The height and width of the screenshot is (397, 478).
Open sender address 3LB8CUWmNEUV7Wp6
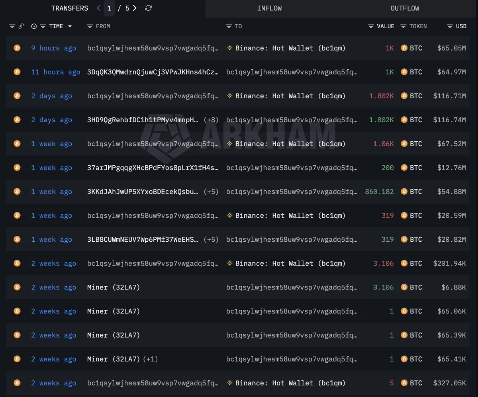143,239
